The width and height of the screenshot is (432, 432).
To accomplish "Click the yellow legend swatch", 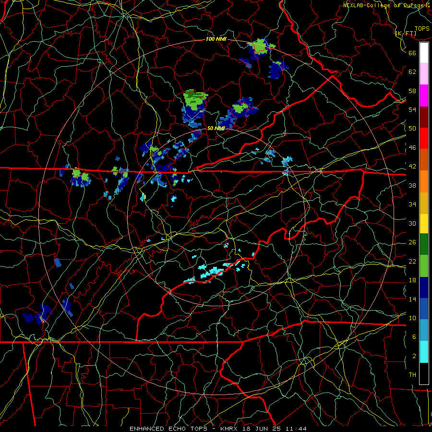I will (424, 224).
